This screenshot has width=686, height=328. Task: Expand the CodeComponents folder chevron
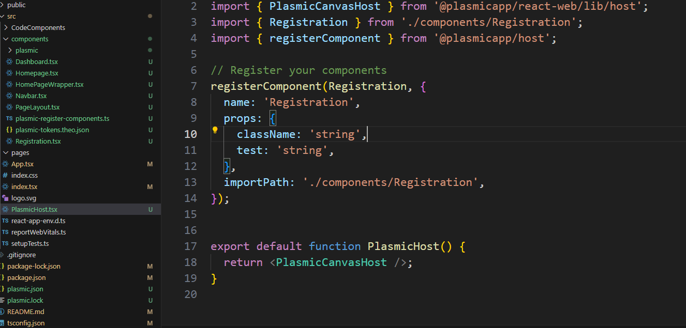click(6, 28)
